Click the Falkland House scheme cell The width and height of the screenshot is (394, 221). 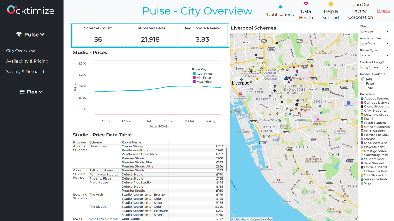(101, 170)
